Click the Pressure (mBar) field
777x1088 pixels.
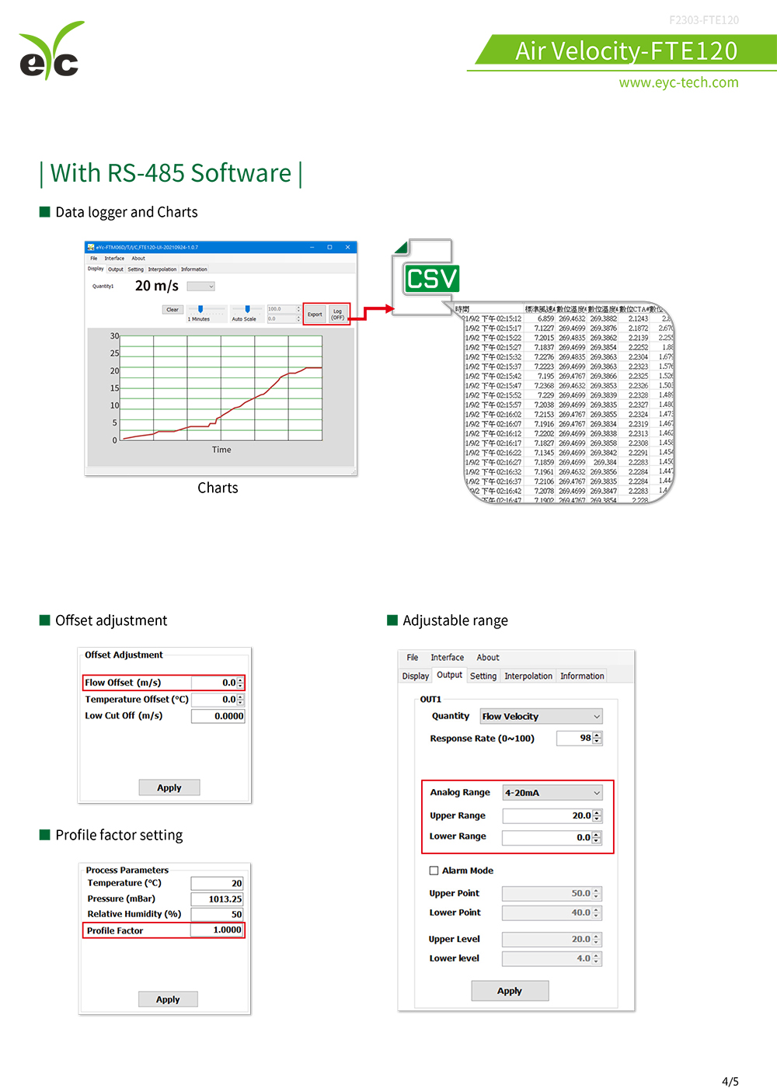coord(217,899)
